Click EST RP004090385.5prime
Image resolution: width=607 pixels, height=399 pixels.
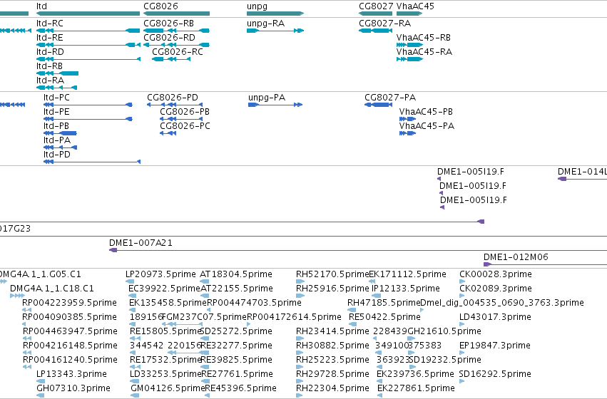click(69, 317)
